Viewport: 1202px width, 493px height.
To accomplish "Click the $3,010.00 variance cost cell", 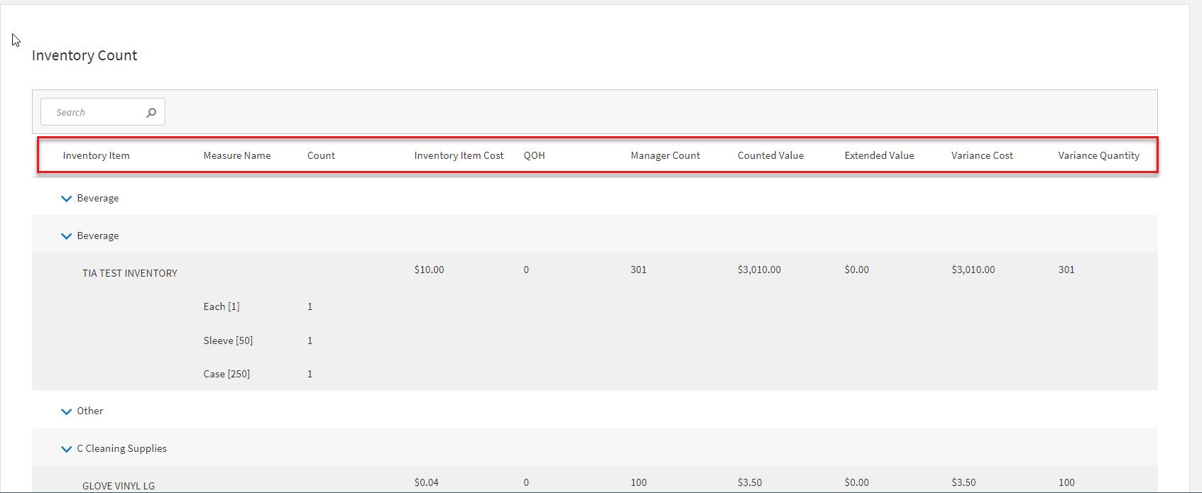I will pos(973,270).
